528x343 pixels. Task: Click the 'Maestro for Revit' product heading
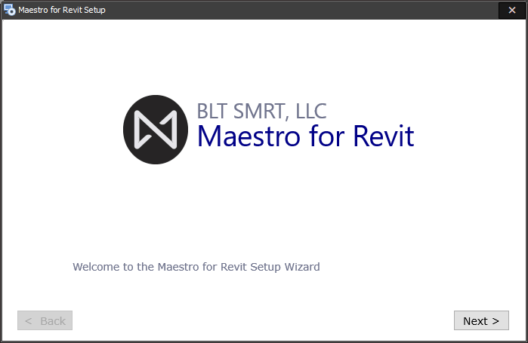click(x=305, y=137)
